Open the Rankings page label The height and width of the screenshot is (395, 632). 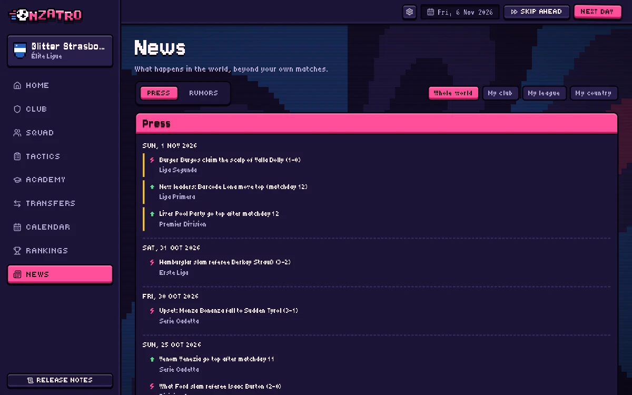(x=47, y=251)
